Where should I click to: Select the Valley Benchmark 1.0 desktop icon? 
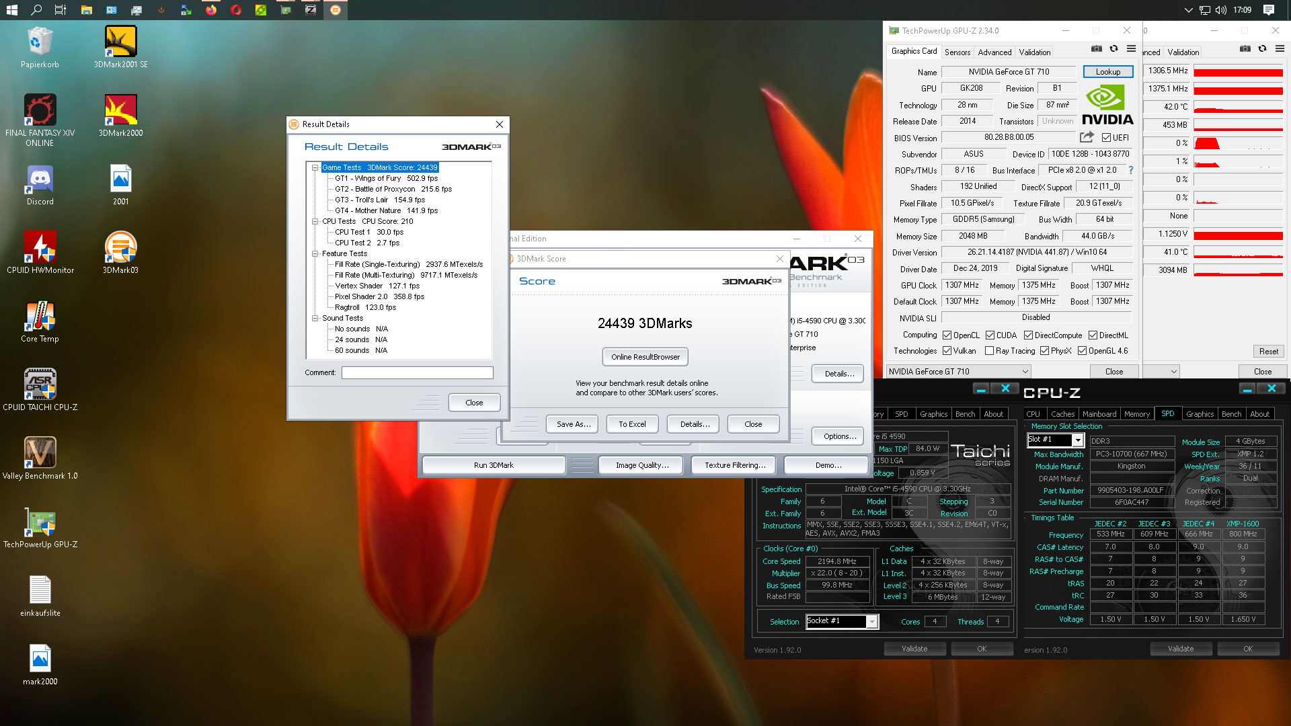pos(40,458)
